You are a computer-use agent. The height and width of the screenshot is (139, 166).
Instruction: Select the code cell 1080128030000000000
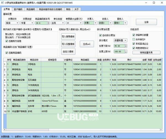tap(85, 111)
